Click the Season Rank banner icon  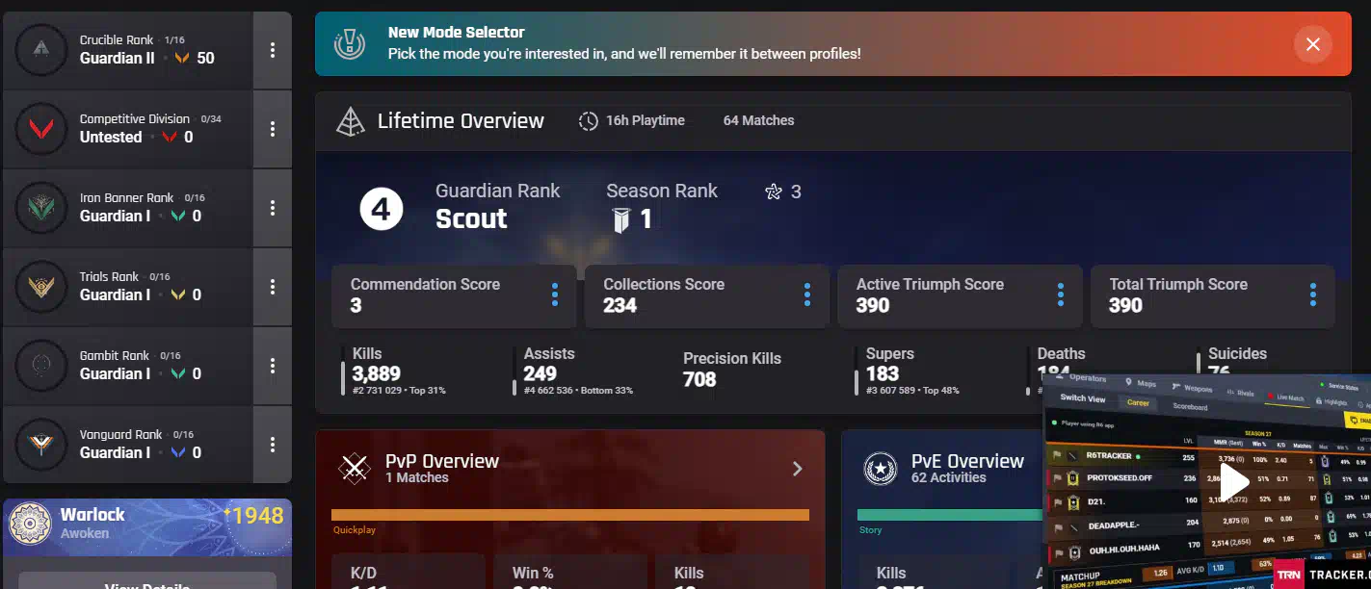coord(621,220)
